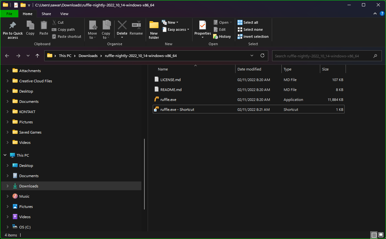This screenshot has height=239, width=386.
Task: Click the Edit ribbon button
Action: click(x=219, y=29)
